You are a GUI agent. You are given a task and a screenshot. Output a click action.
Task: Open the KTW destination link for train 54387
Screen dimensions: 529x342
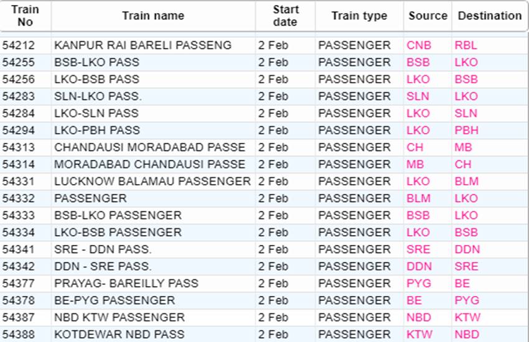[467, 317]
